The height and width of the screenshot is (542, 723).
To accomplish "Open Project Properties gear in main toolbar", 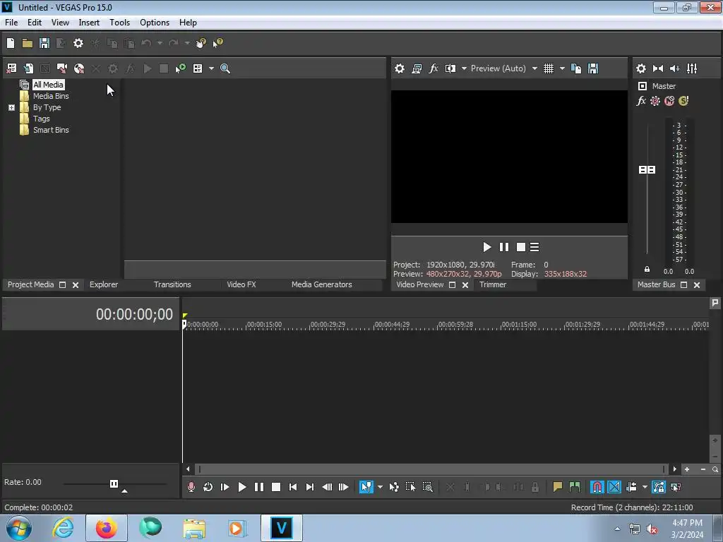I will pos(78,43).
